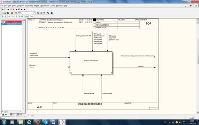Image resolution: width=199 pixels, height=125 pixels.
Task: Go to child diagram with down triangle
Action: (25, 9)
